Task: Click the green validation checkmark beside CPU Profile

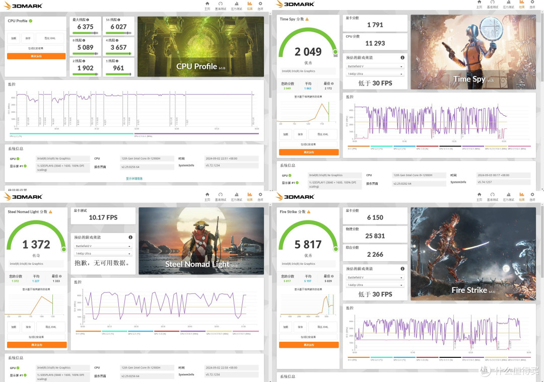Action: point(31,21)
